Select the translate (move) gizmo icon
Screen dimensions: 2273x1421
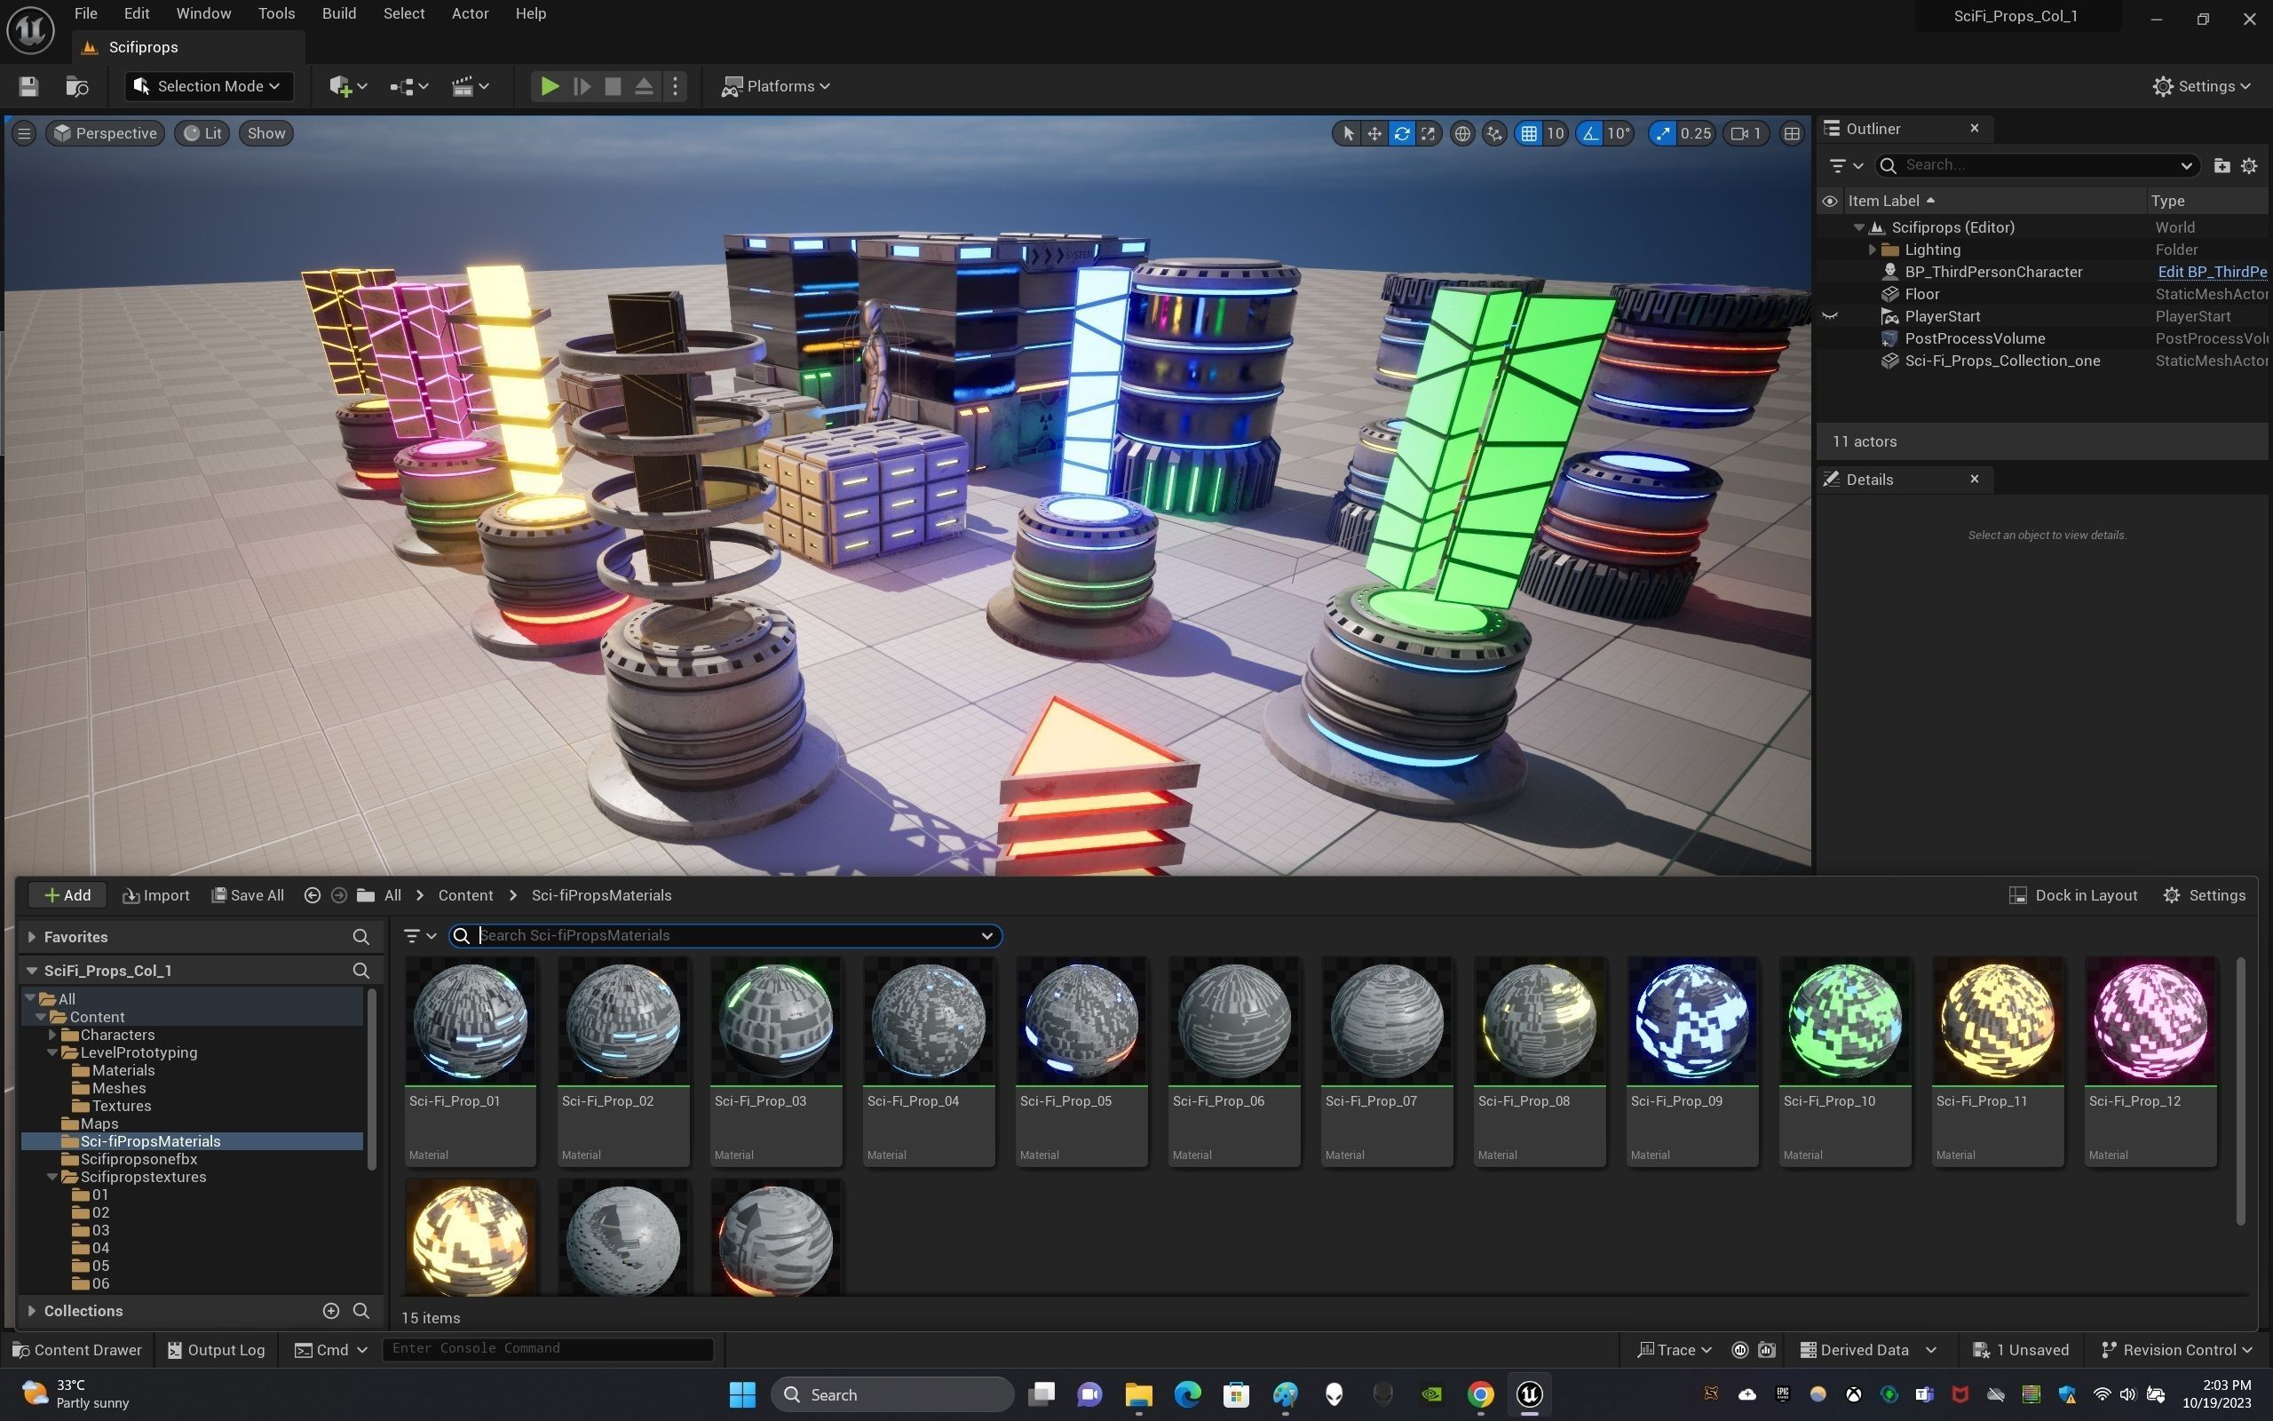click(1374, 133)
